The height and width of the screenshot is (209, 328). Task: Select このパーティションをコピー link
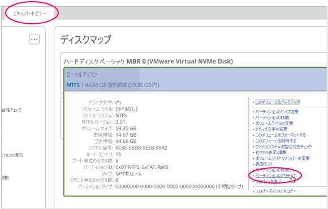click(x=276, y=191)
